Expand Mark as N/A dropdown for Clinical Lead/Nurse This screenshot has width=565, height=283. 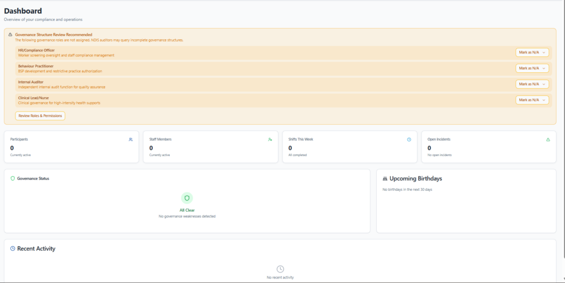pos(532,100)
